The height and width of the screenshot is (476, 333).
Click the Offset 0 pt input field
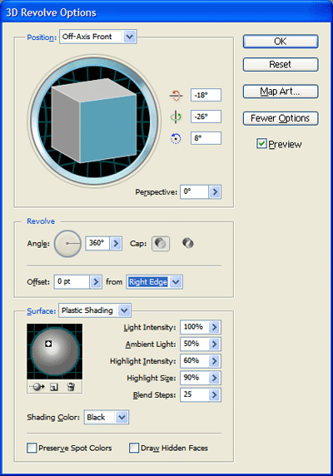pos(72,282)
